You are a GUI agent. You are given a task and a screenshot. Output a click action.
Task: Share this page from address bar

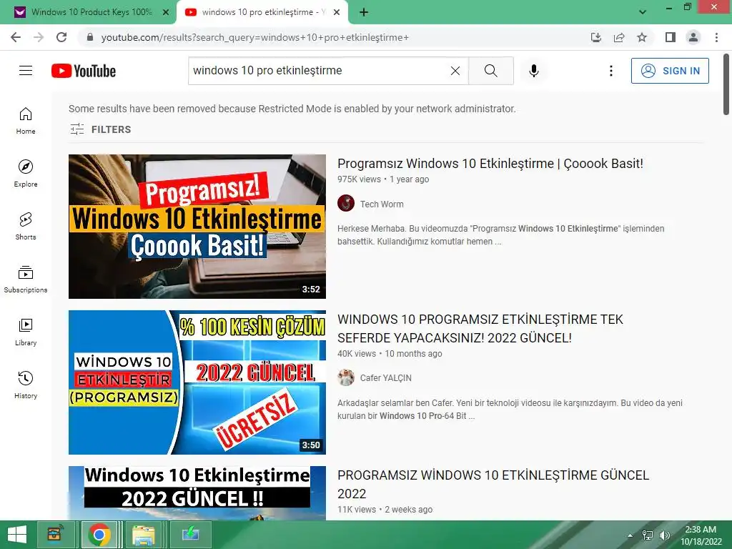tap(619, 37)
